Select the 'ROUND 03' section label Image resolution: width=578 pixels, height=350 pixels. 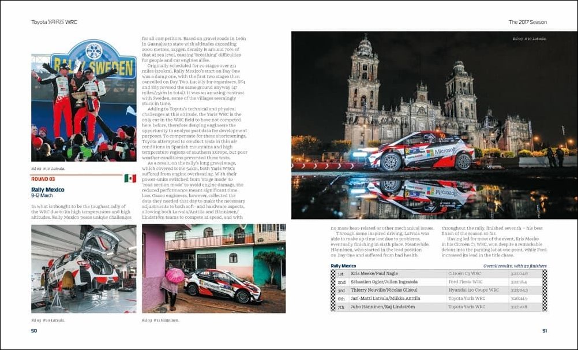pyautogui.click(x=43, y=179)
